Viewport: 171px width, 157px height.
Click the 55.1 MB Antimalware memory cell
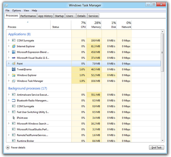pyautogui.click(x=94, y=95)
